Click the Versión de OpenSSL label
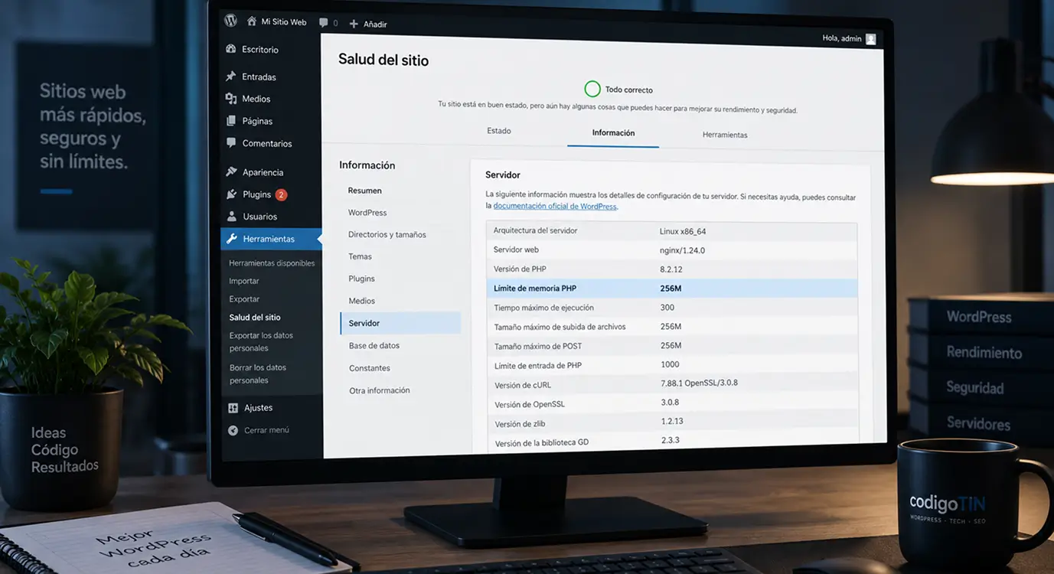This screenshot has width=1054, height=574. [530, 404]
